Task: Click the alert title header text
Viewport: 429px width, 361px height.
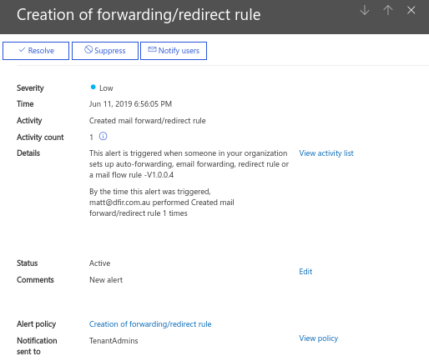Action: 139,14
